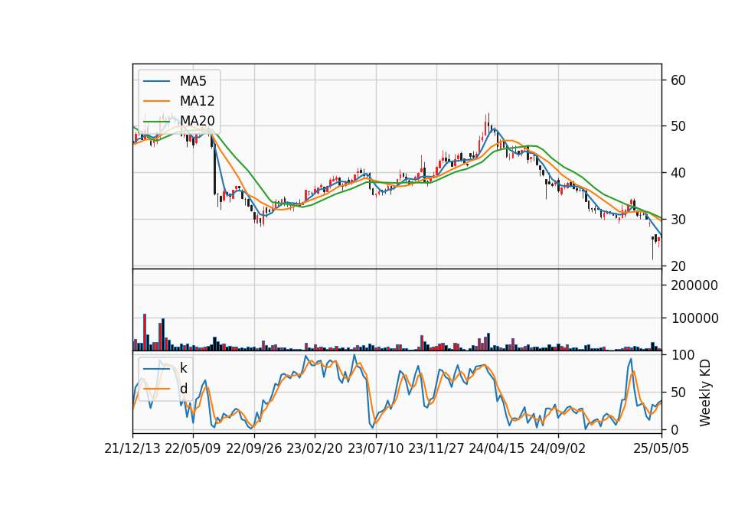This screenshot has height=528, width=735.
Task: Click the MA20 legend label
Action: (198, 121)
